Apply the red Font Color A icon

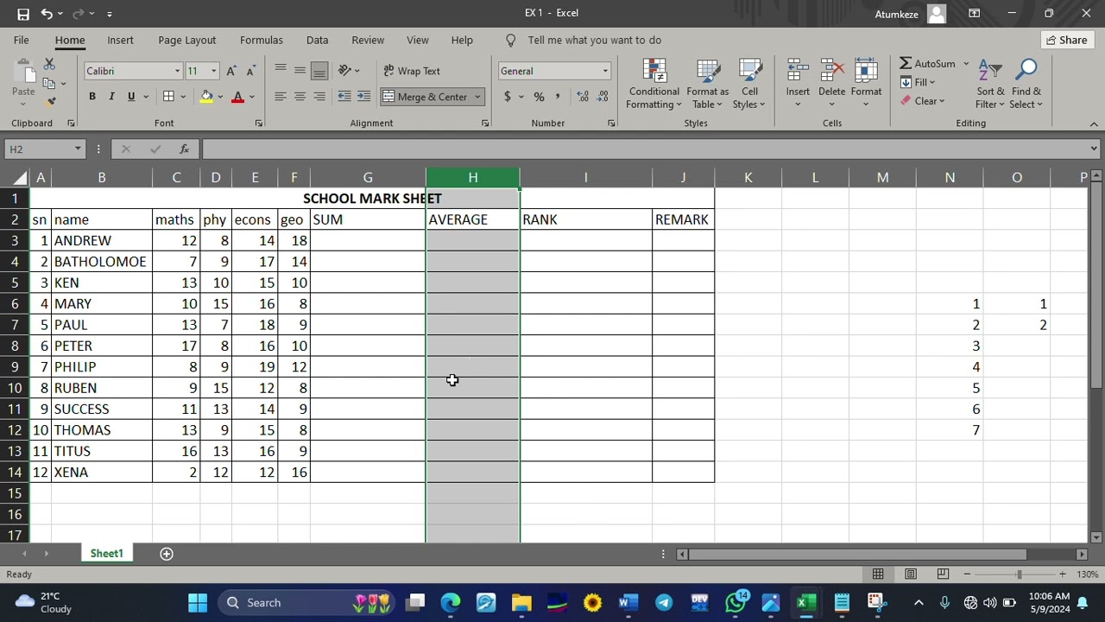(237, 97)
